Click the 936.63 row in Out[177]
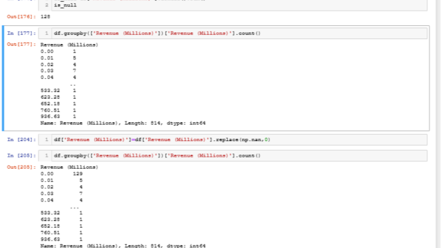This screenshot has height=248, width=441. tap(58, 116)
